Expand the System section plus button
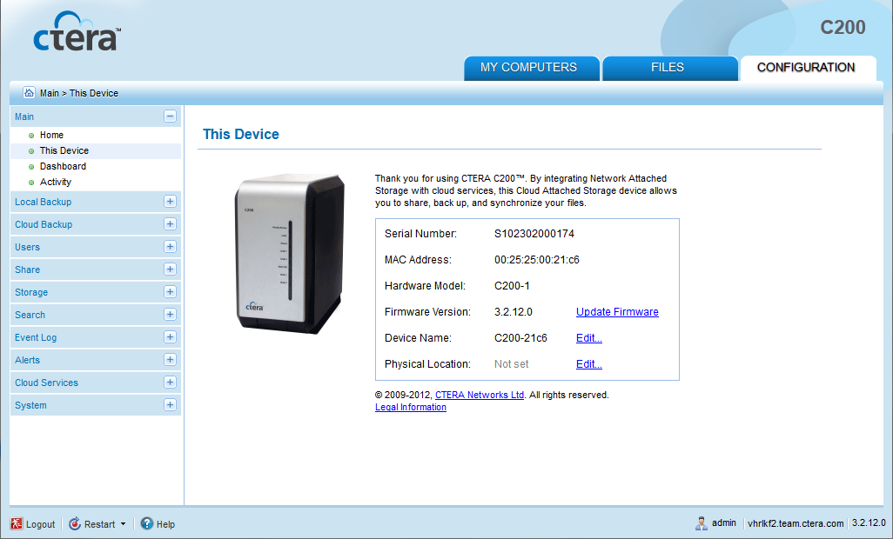This screenshot has width=893, height=539. click(x=170, y=405)
